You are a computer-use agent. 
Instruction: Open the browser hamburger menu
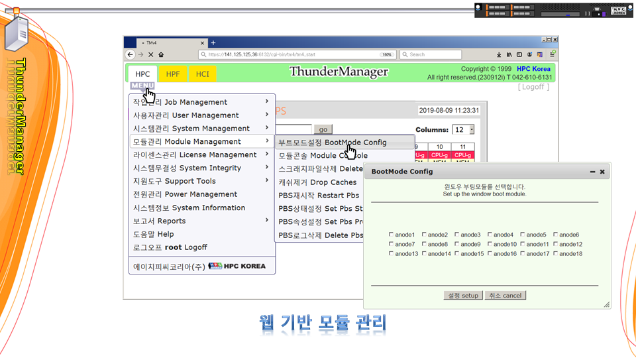[552, 54]
